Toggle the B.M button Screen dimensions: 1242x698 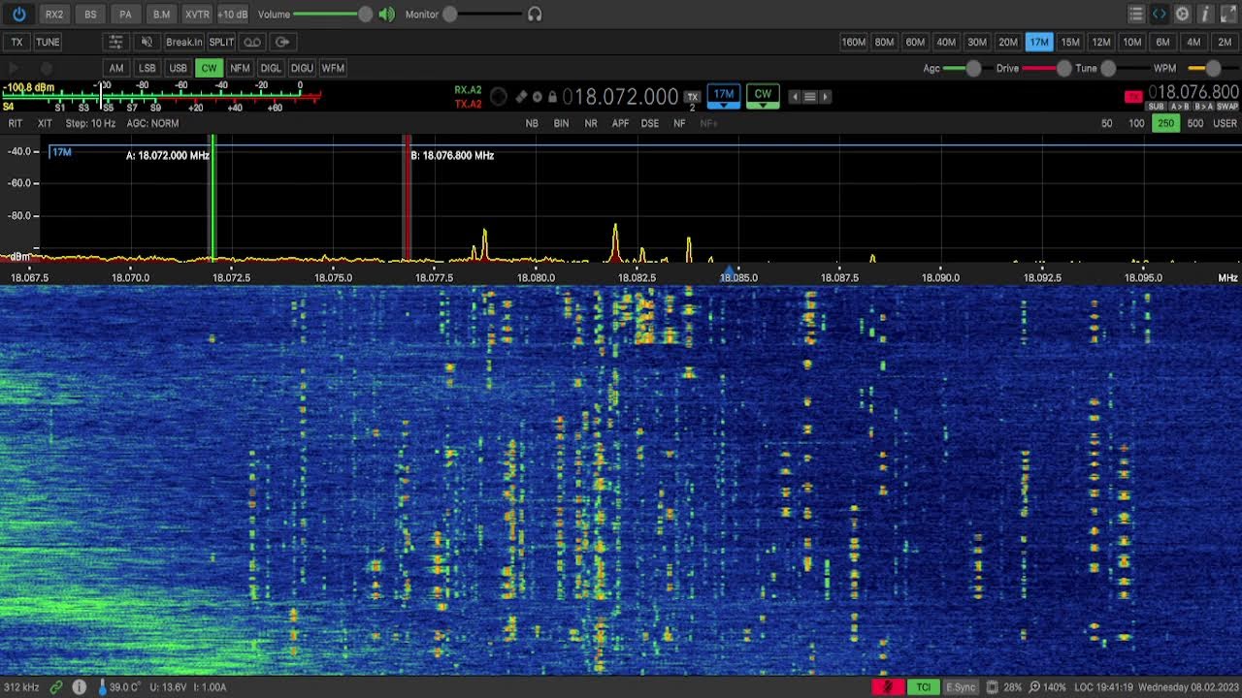[161, 15]
